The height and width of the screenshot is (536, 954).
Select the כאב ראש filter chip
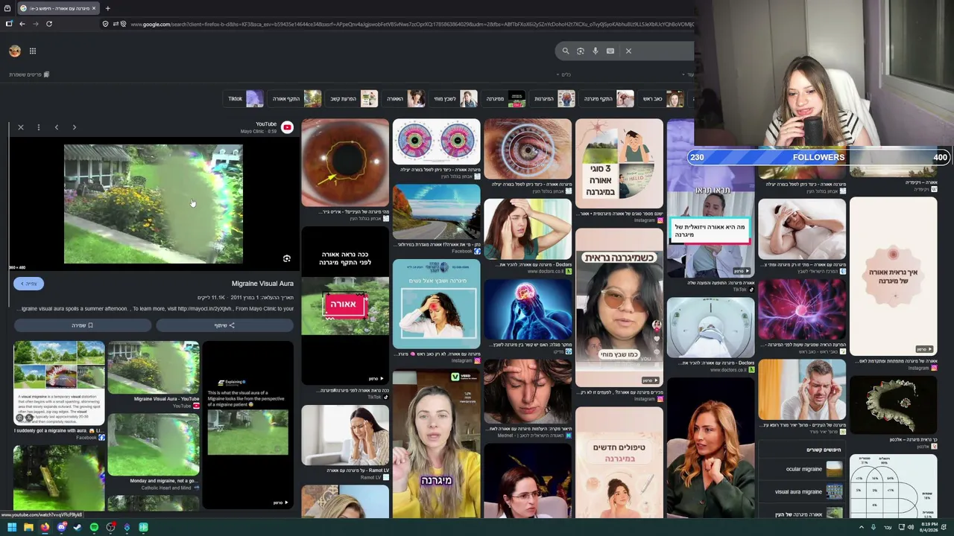(662, 98)
